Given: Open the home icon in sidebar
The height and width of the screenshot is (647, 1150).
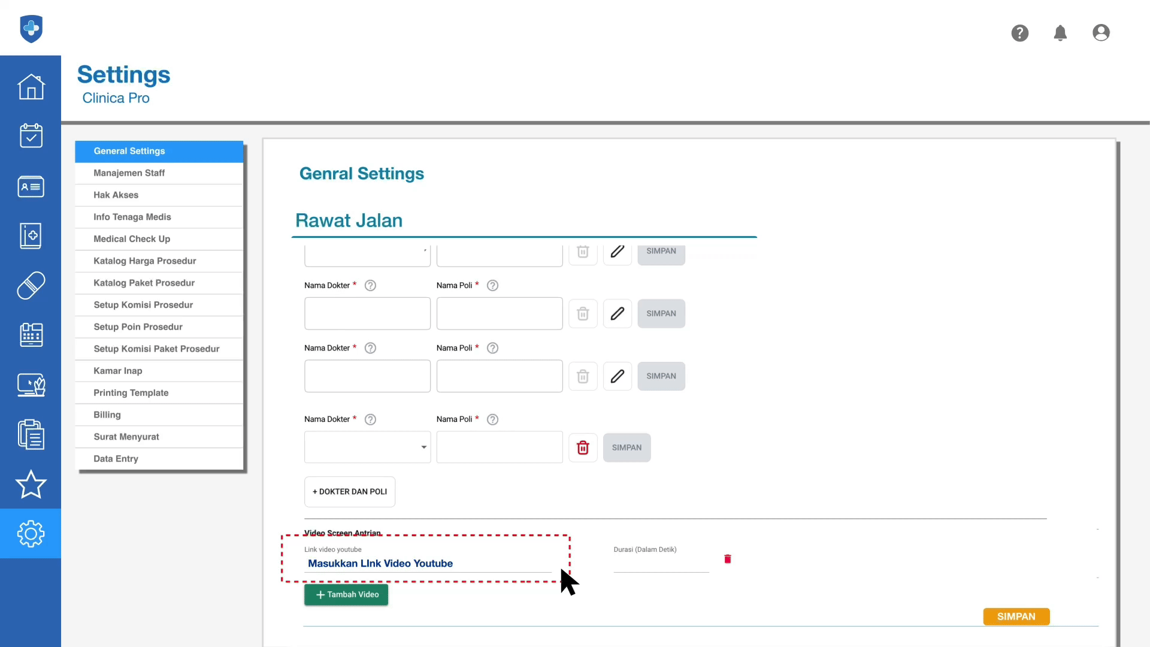Looking at the screenshot, I should (31, 87).
